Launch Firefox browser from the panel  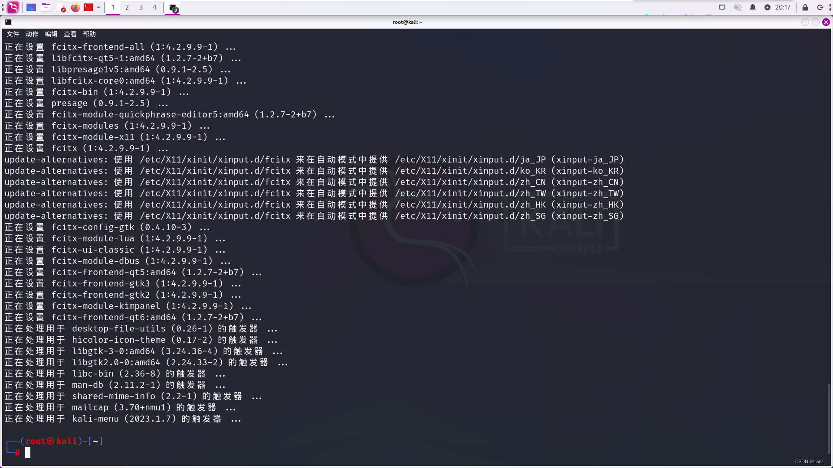(75, 7)
